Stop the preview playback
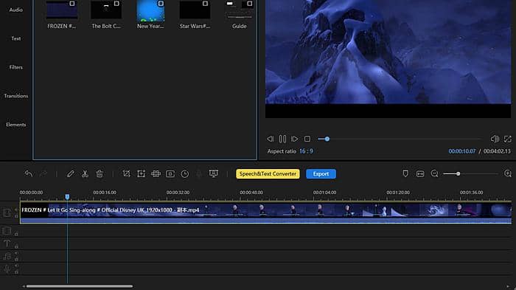Viewport: 516px width, 290px height. pos(307,139)
